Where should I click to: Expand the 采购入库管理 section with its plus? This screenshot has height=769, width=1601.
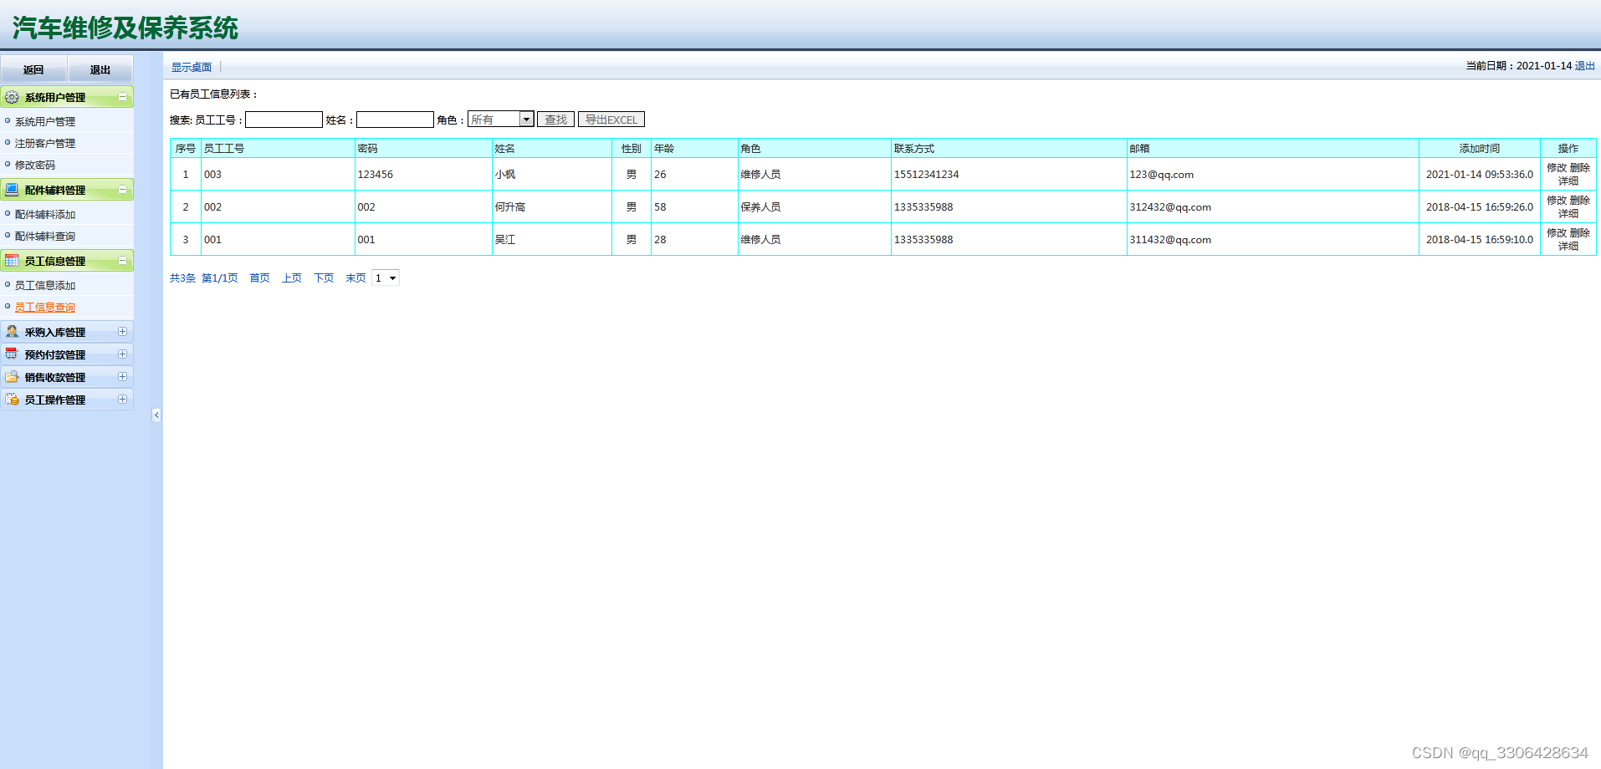tap(123, 332)
